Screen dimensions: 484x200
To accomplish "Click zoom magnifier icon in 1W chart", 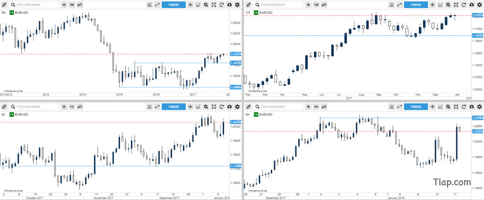I will [448, 5].
